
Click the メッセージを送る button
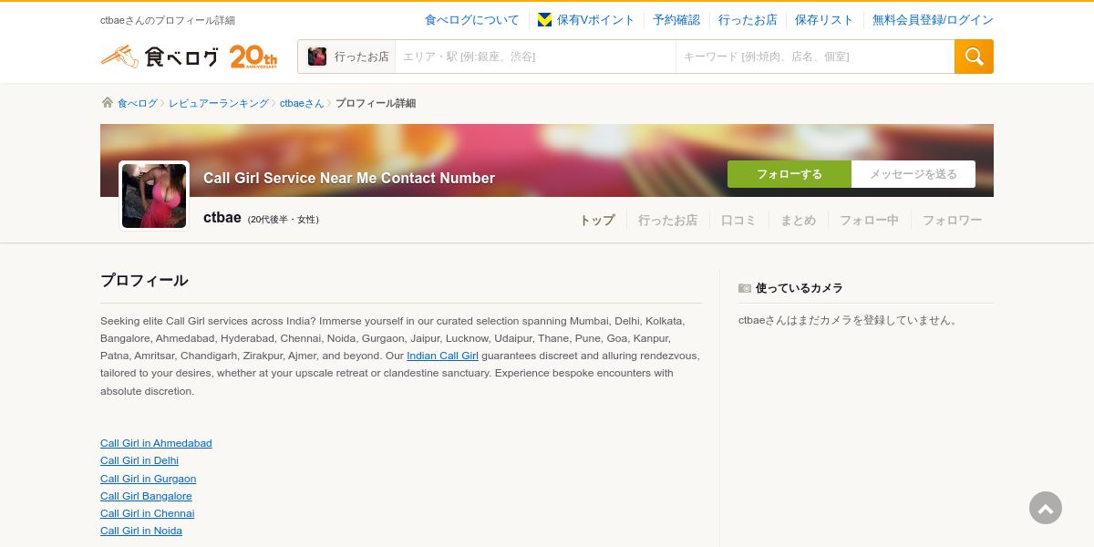[913, 174]
